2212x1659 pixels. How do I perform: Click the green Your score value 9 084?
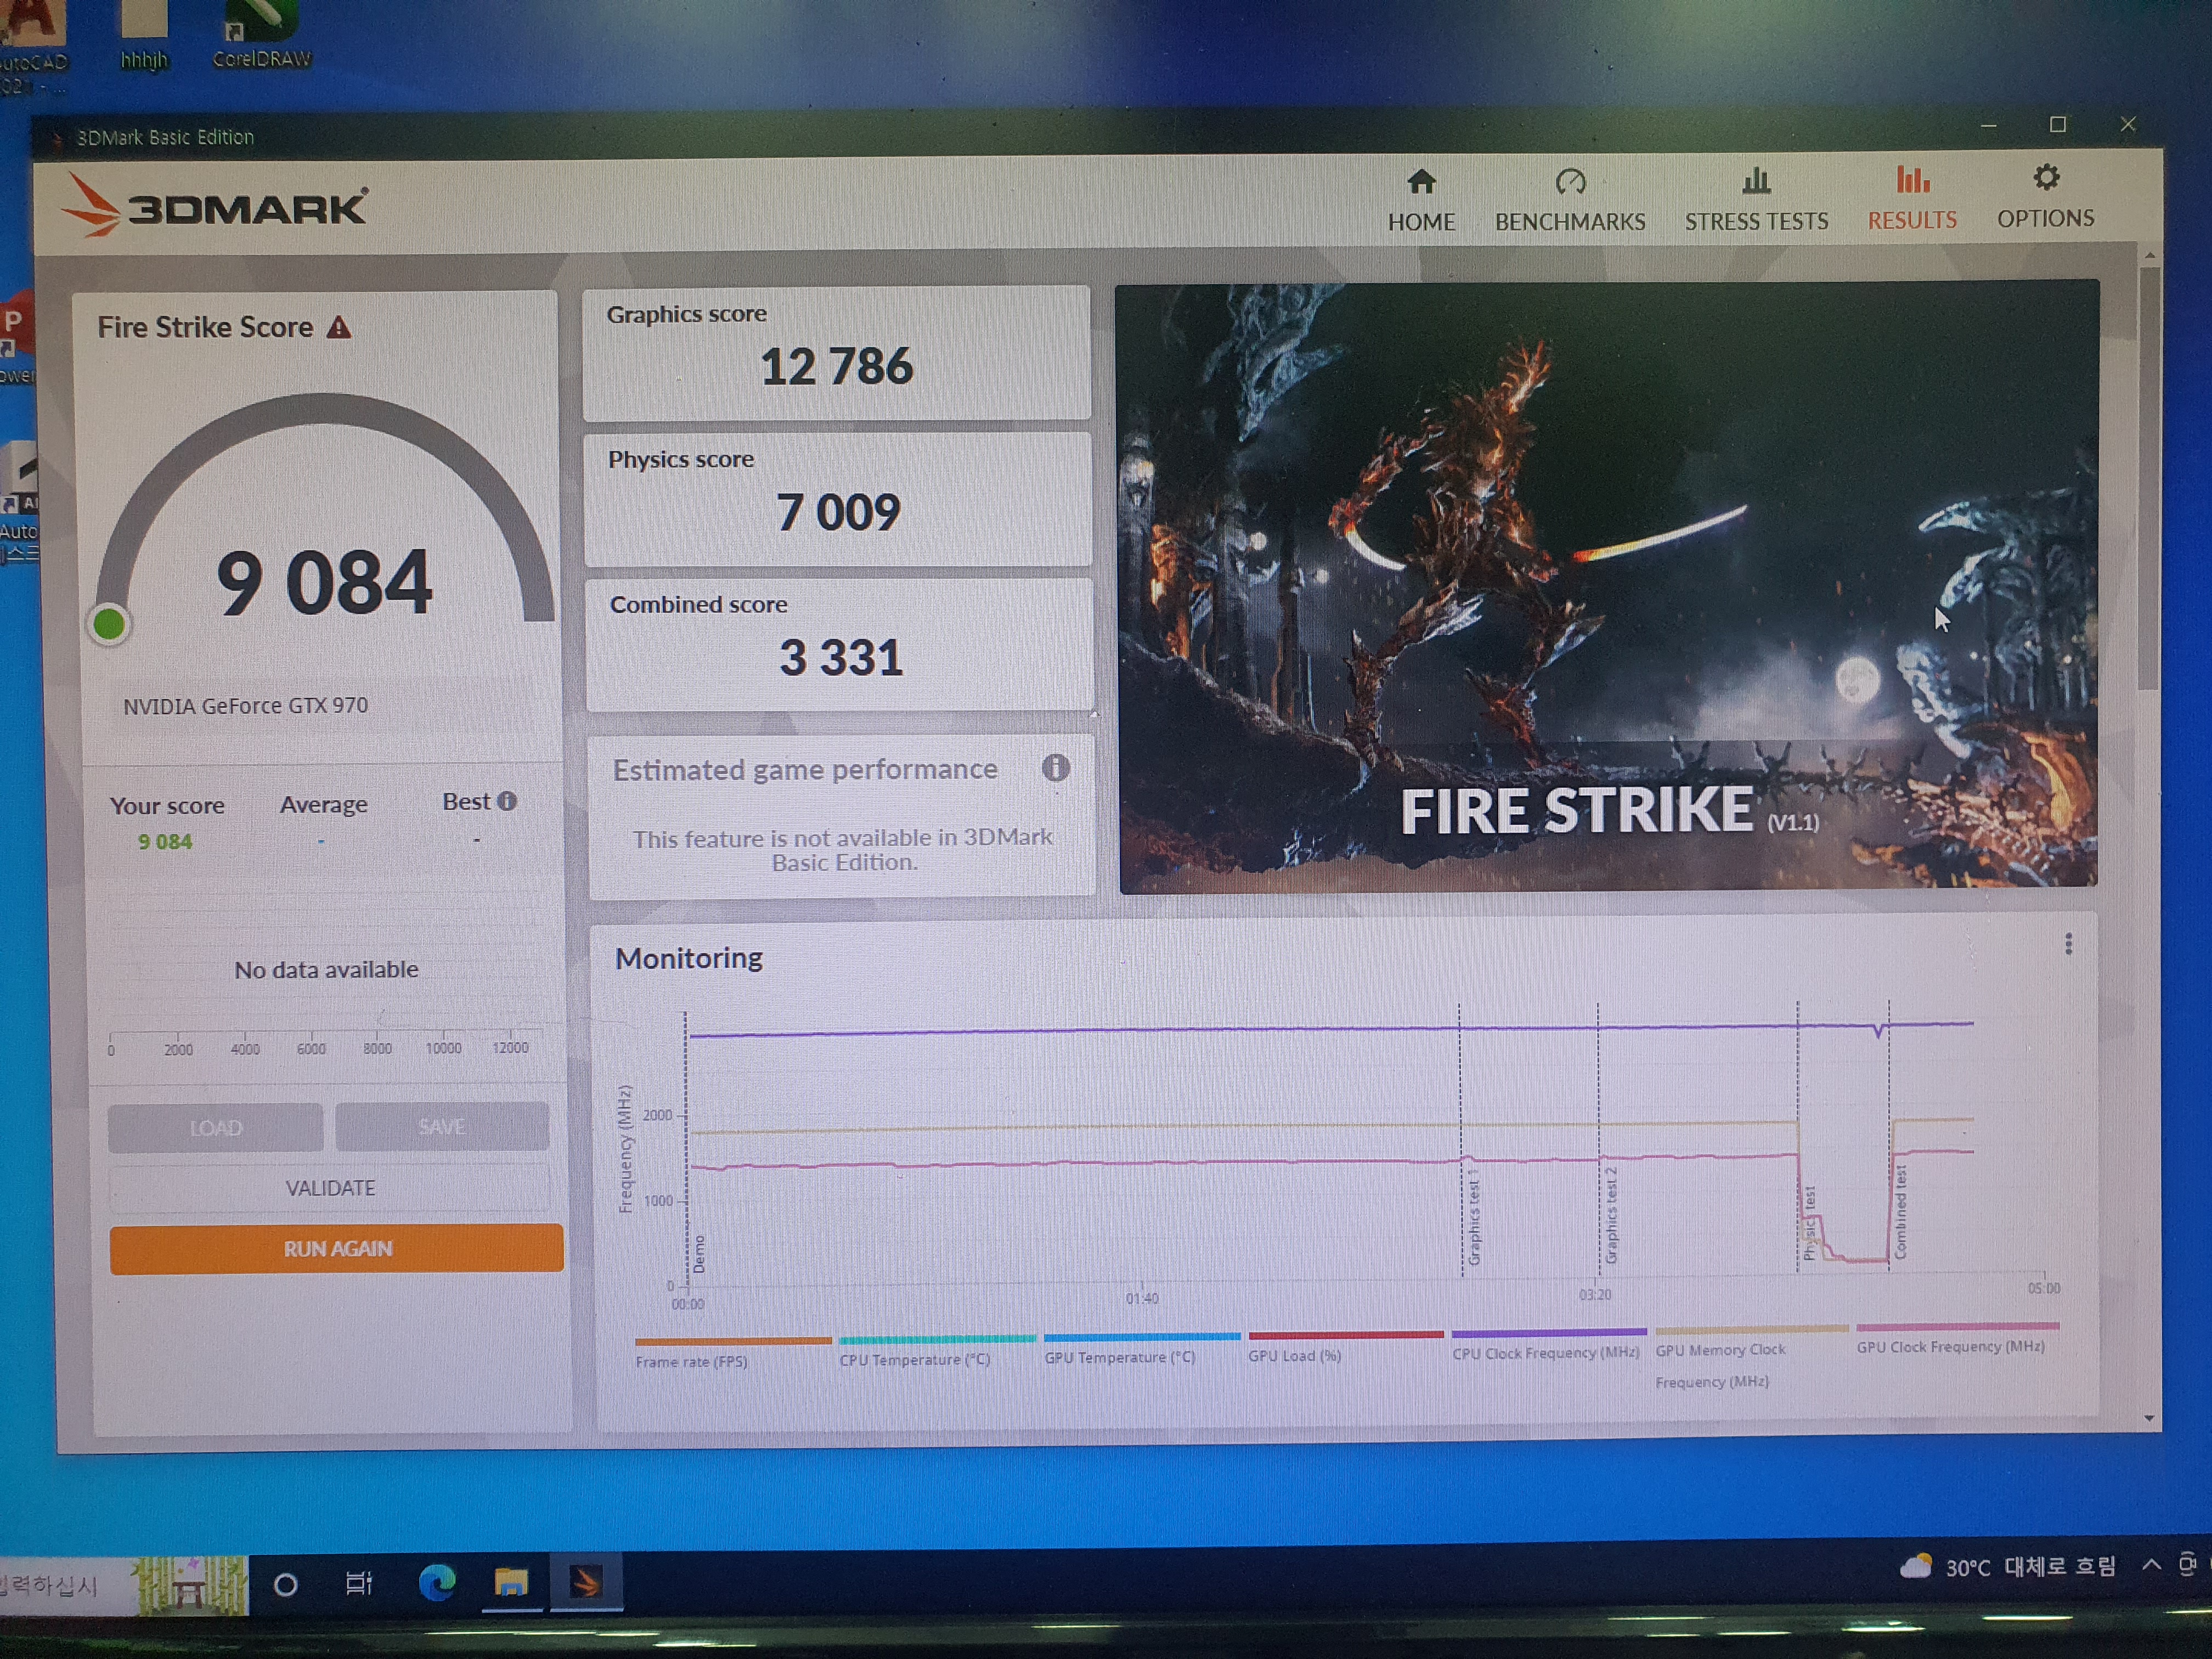point(165,842)
